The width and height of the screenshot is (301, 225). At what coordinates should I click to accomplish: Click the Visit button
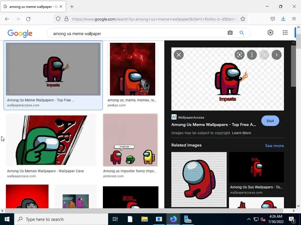(x=270, y=121)
